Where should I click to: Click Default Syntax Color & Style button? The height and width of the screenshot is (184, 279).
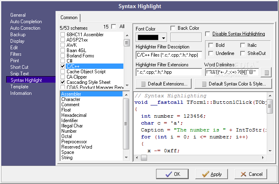pos(233,84)
